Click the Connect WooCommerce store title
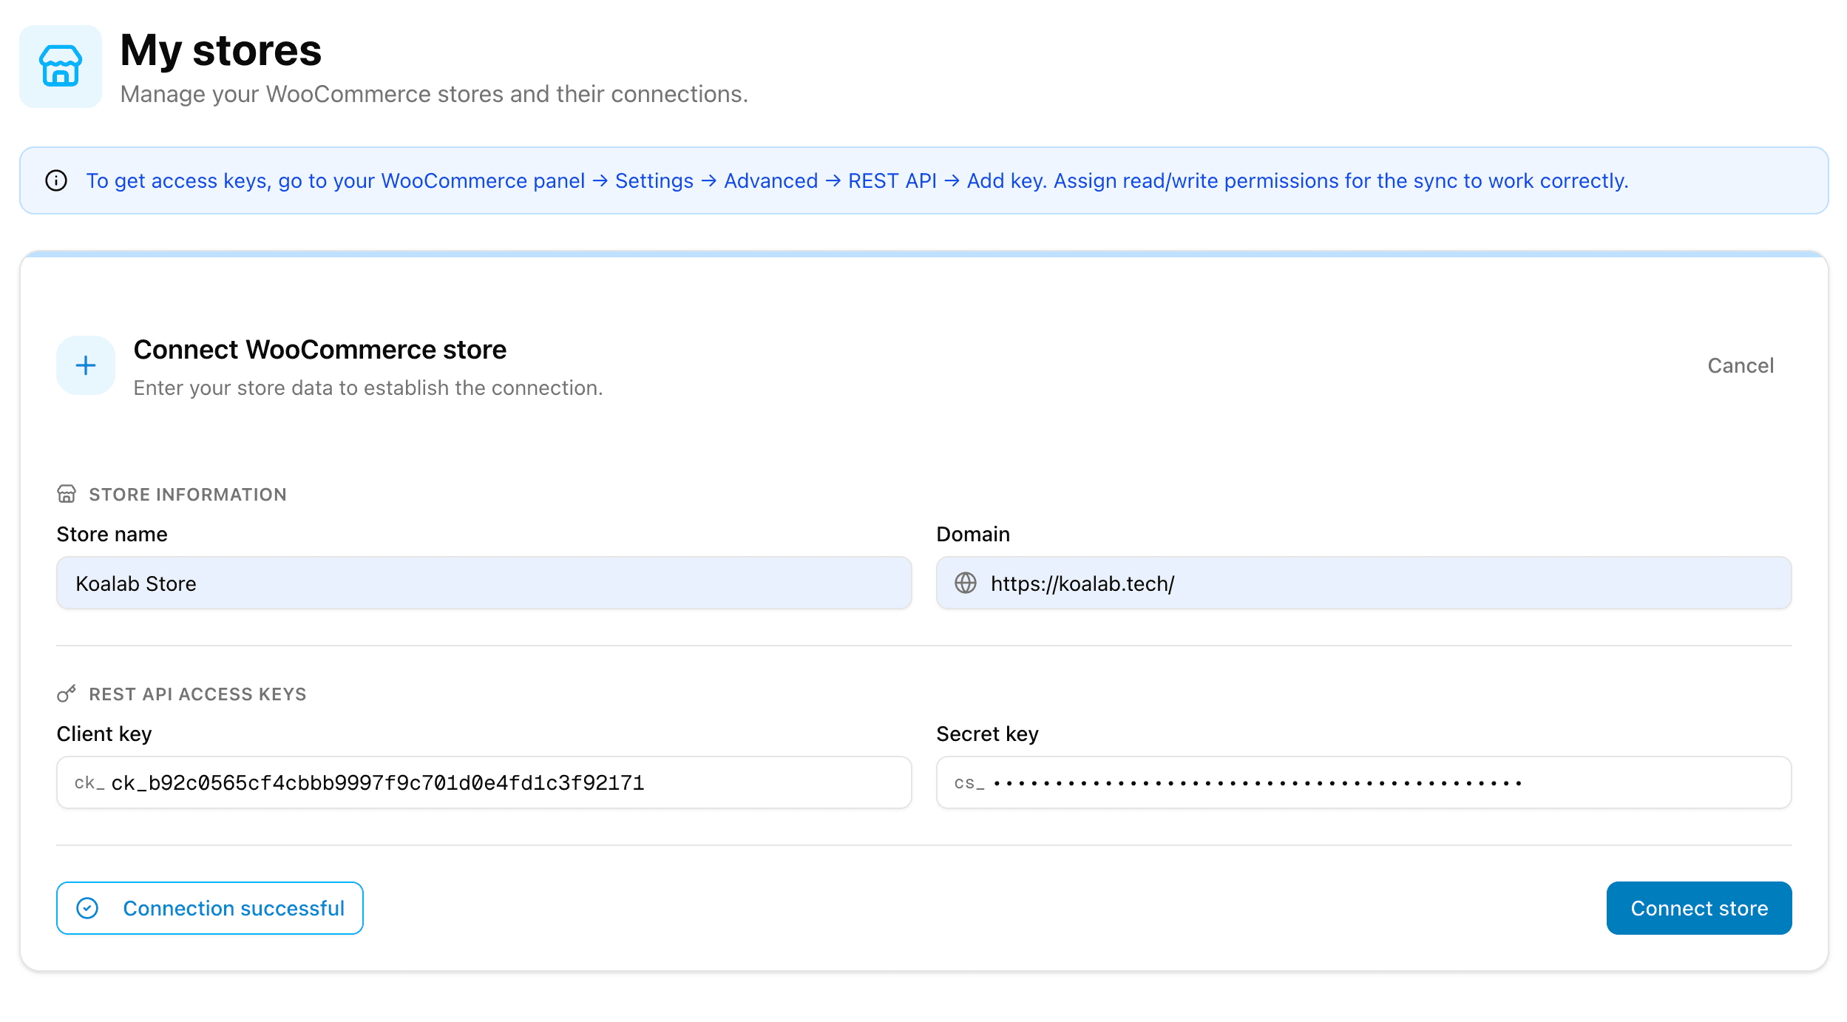 [319, 350]
